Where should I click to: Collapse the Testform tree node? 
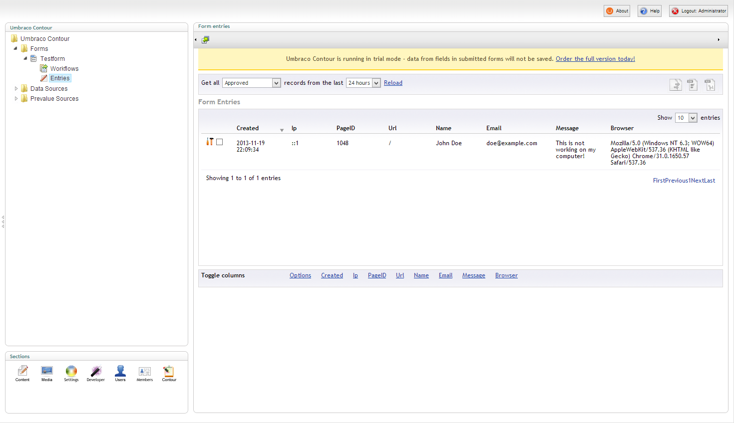click(25, 58)
